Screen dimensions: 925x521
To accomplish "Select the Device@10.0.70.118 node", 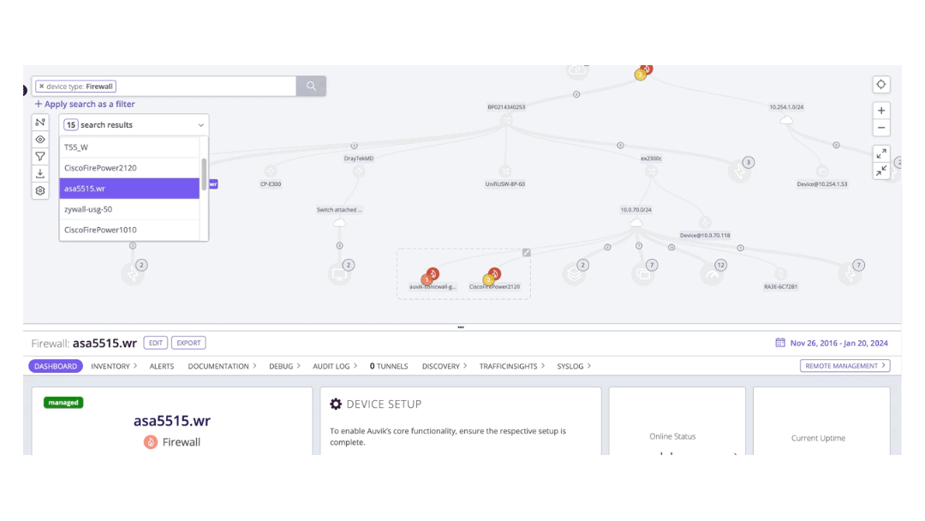I will tap(705, 223).
